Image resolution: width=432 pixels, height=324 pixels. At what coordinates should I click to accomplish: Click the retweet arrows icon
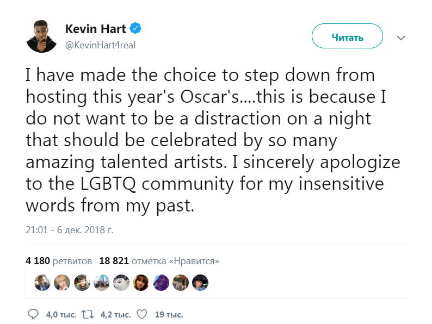tap(88, 314)
